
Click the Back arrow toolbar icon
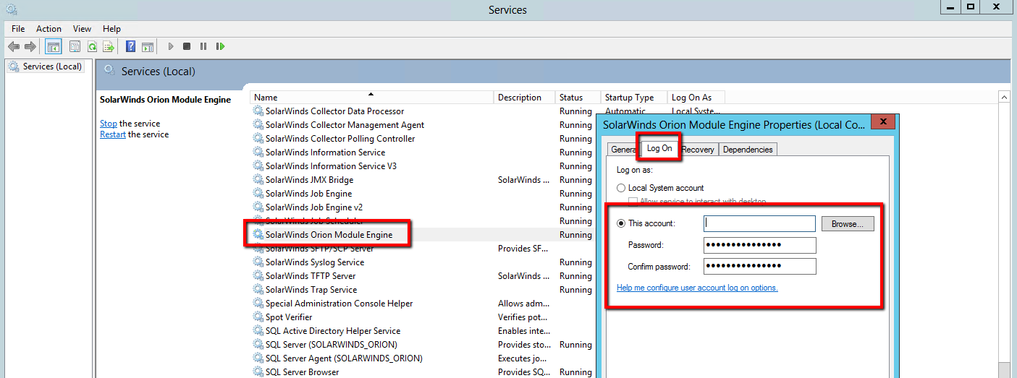[x=14, y=46]
